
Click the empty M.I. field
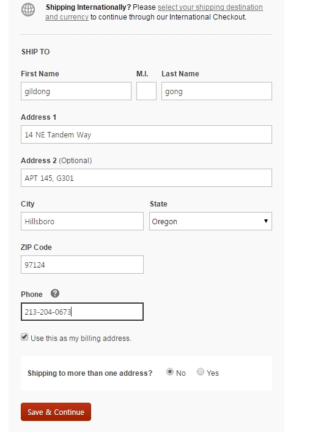tap(146, 91)
